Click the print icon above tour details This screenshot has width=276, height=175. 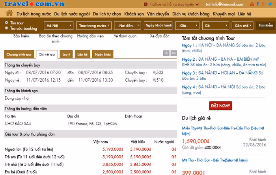pos(166,53)
